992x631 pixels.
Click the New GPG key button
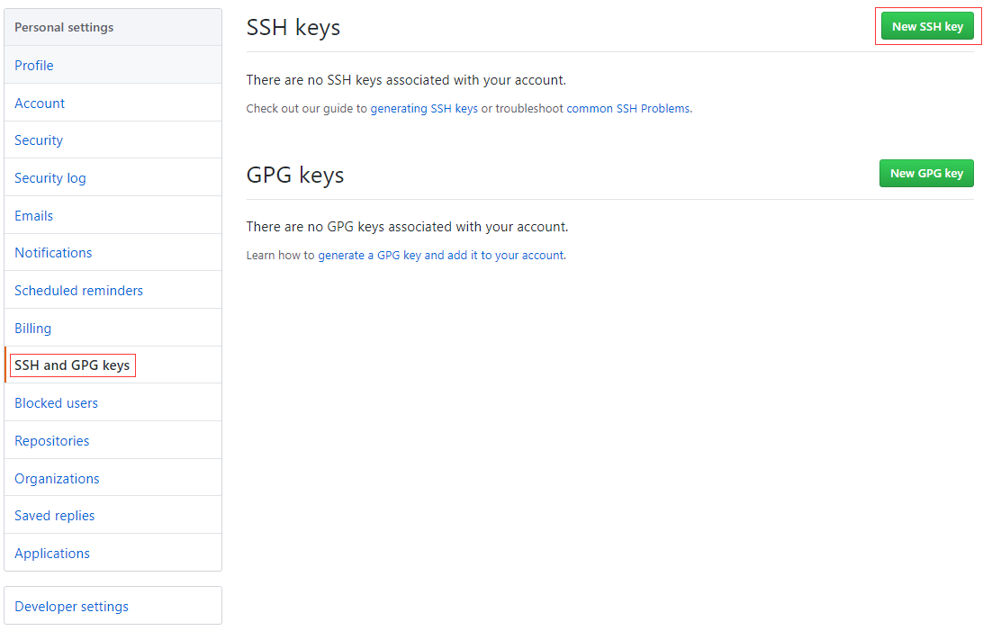click(926, 174)
